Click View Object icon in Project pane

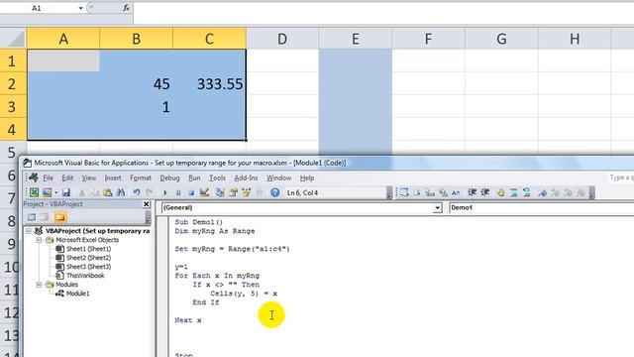45,217
